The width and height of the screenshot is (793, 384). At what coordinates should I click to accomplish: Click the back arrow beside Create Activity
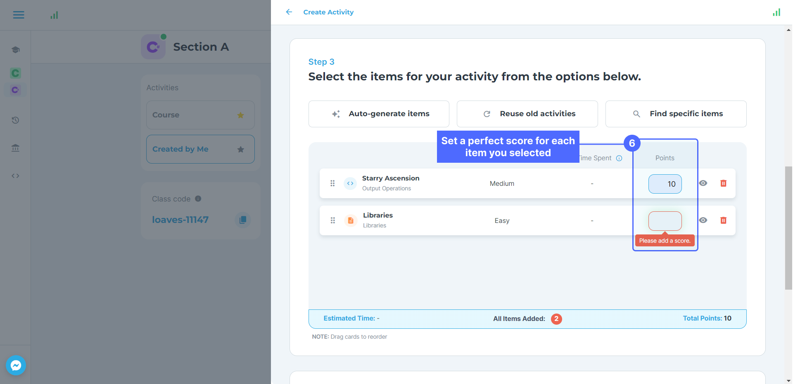(289, 12)
